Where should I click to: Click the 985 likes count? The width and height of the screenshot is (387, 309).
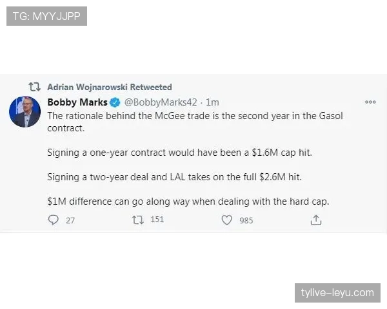[246, 220]
